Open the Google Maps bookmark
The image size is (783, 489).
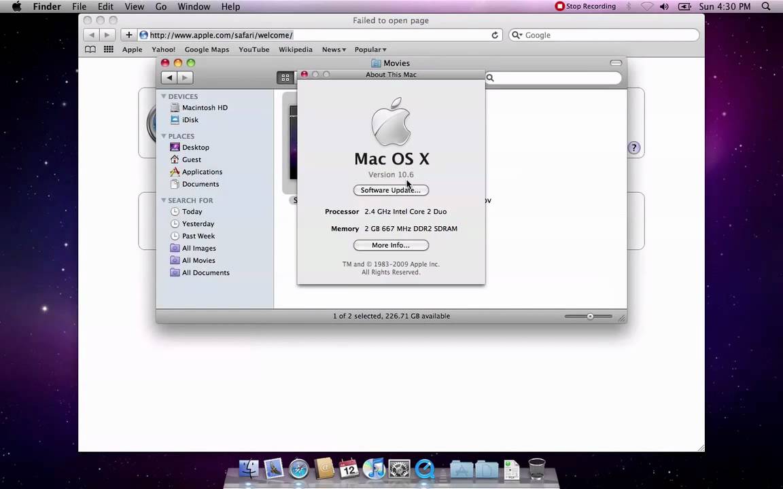point(207,50)
